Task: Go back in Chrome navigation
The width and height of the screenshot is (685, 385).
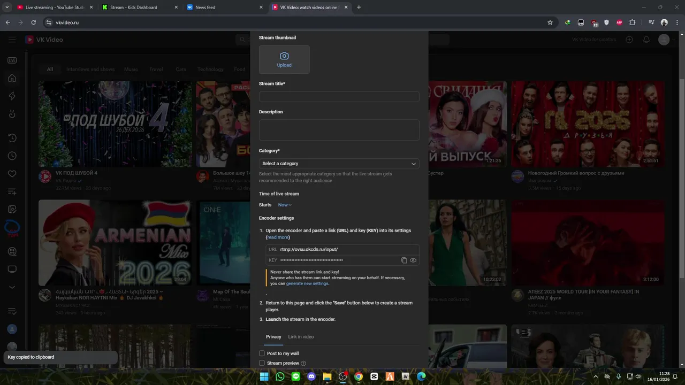Action: coord(8,22)
